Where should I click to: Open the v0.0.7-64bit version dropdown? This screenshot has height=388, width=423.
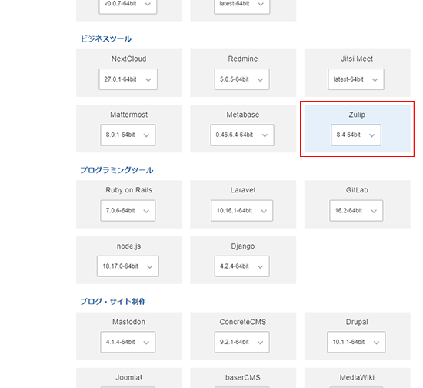128,5
